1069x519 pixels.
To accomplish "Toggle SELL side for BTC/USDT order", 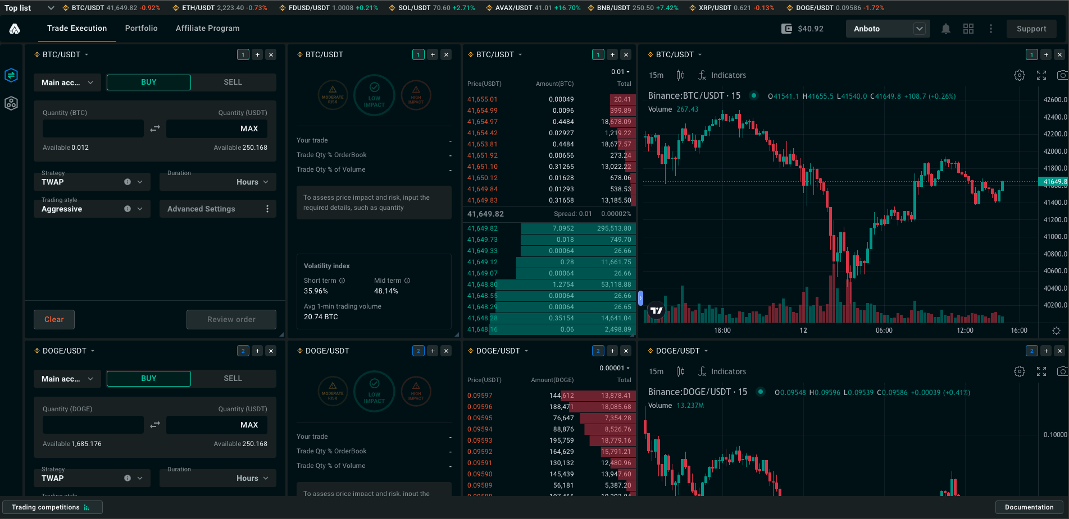I will (x=233, y=82).
